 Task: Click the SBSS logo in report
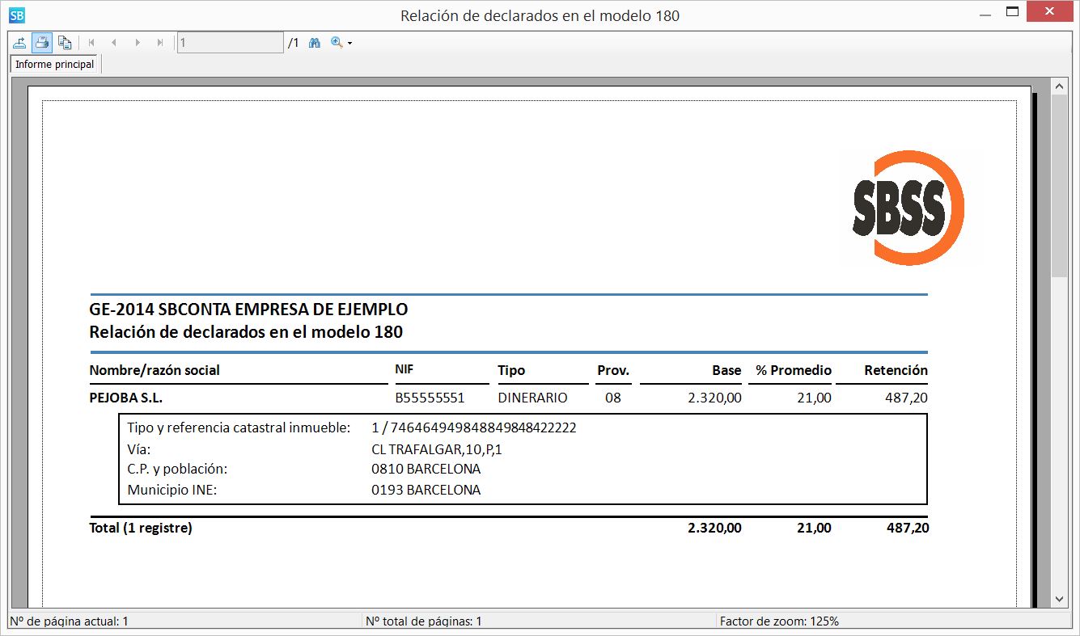(908, 208)
